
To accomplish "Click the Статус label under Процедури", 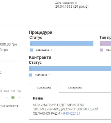I will (36, 38).
